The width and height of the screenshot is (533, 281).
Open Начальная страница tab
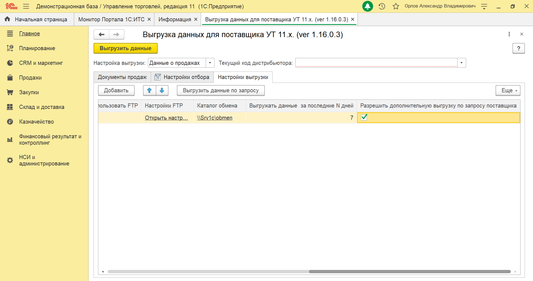pos(37,19)
